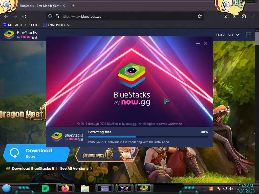
Task: Open the Windows Start orb
Action: coord(7,188)
